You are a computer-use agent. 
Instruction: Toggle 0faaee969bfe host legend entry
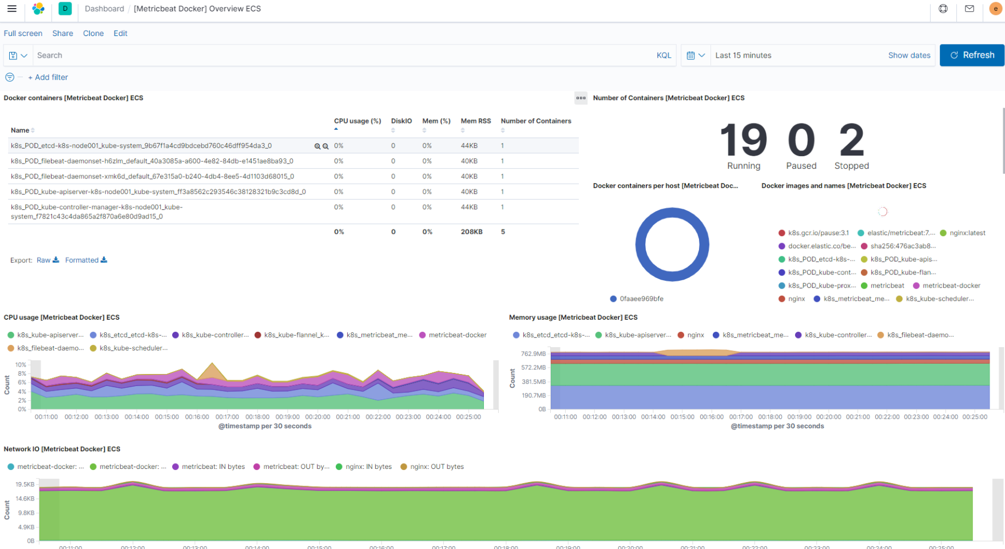tap(637, 299)
